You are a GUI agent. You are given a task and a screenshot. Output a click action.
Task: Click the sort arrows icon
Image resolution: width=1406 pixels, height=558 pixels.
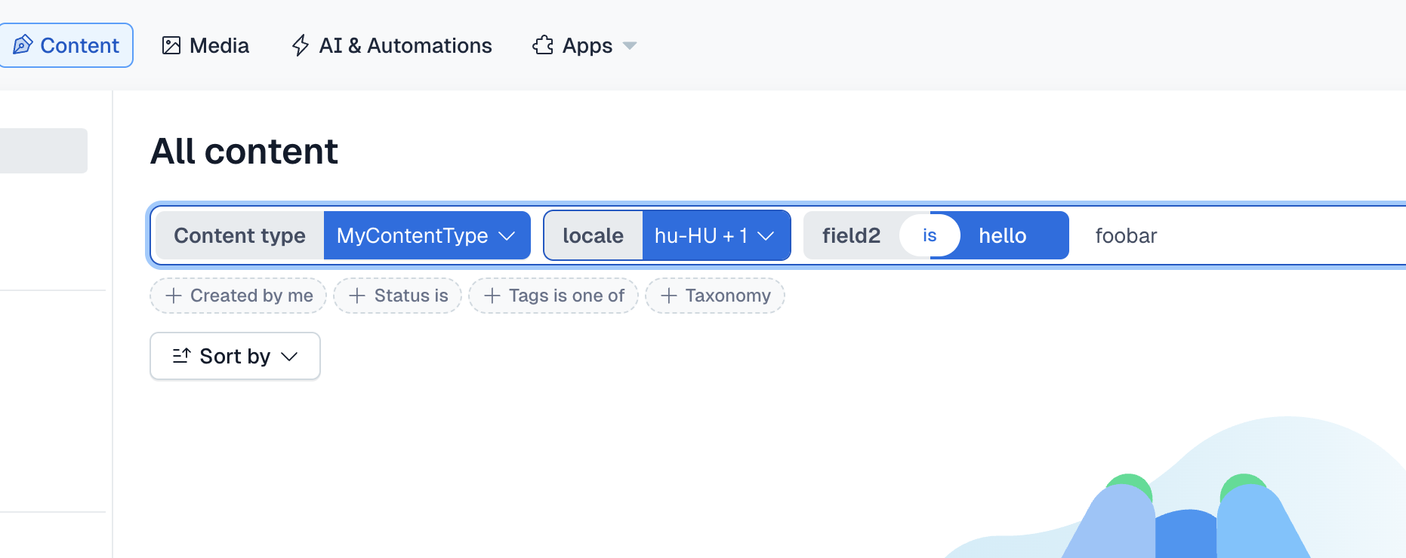pyautogui.click(x=181, y=356)
